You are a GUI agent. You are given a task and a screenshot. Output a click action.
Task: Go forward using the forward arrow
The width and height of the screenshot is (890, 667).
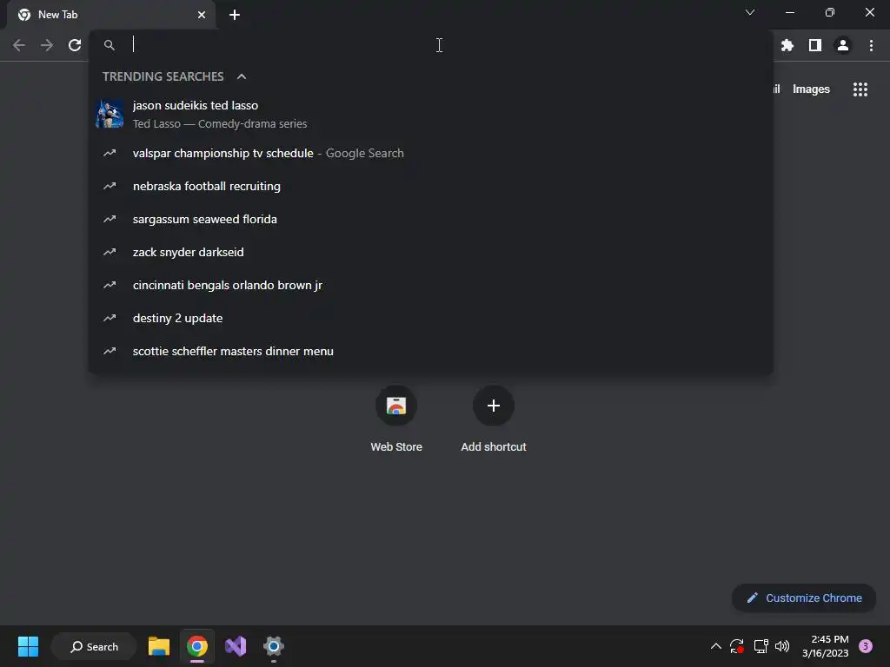[47, 45]
